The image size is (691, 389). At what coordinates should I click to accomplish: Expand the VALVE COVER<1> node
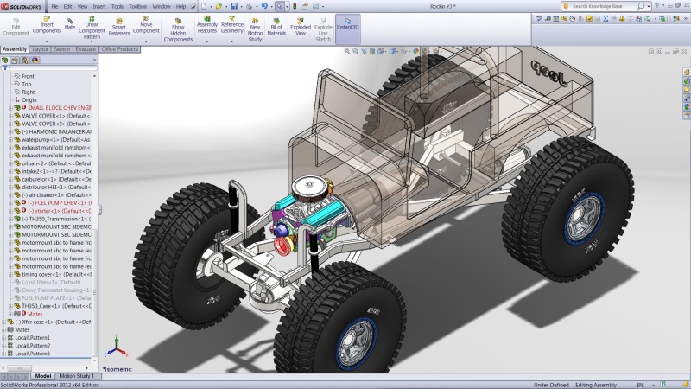[10, 116]
